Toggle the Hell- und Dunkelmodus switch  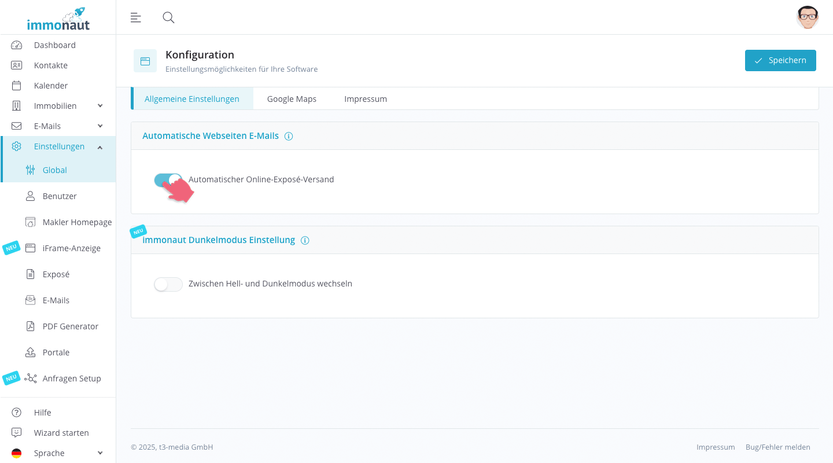point(168,284)
